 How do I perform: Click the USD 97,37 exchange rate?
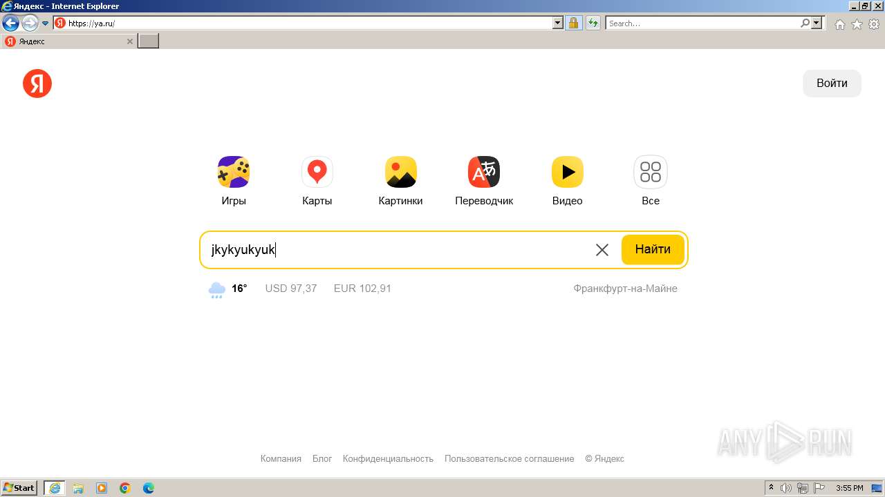[291, 289]
